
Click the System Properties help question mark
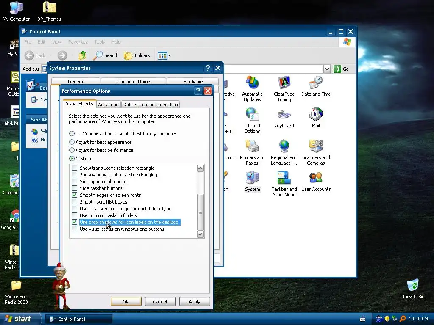coord(208,68)
